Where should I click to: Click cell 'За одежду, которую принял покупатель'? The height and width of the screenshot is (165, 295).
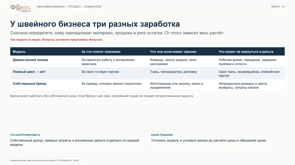point(111,83)
